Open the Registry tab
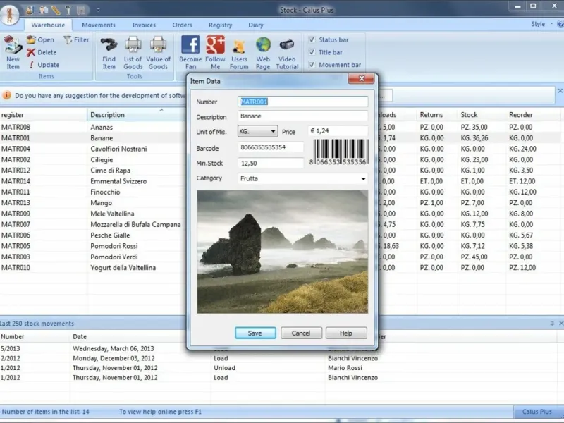The image size is (564, 423). 220,25
